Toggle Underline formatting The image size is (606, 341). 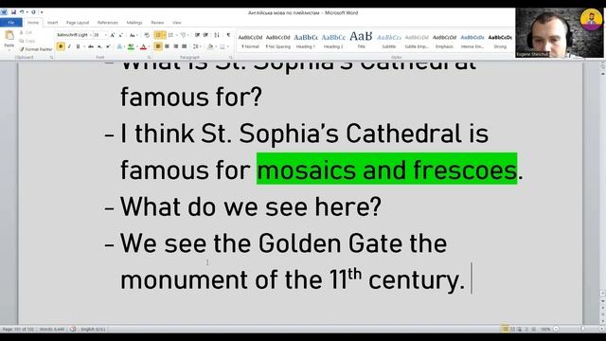(78, 46)
